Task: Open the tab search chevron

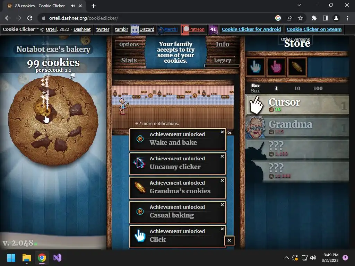Action: (x=299, y=5)
